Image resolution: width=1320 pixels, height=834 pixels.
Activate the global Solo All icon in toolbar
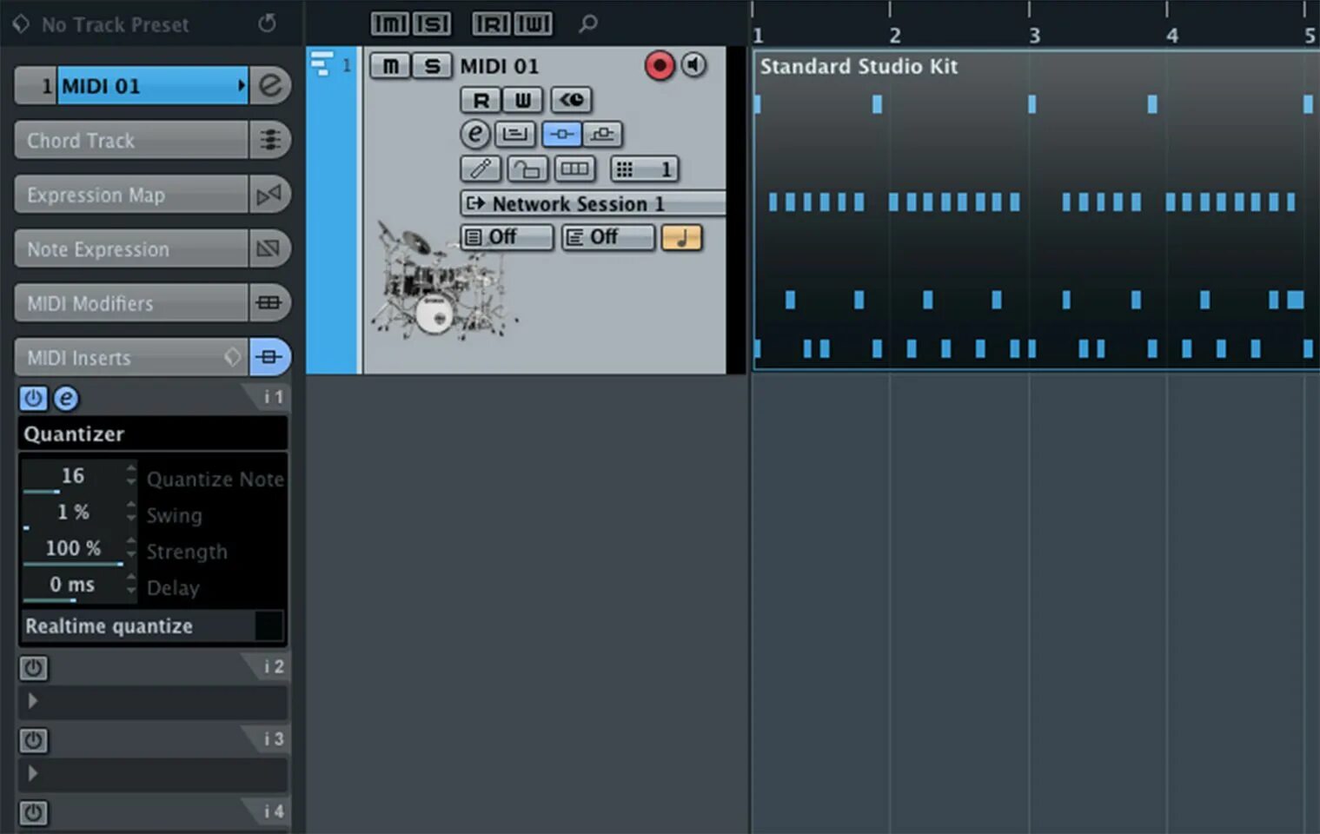tap(432, 23)
